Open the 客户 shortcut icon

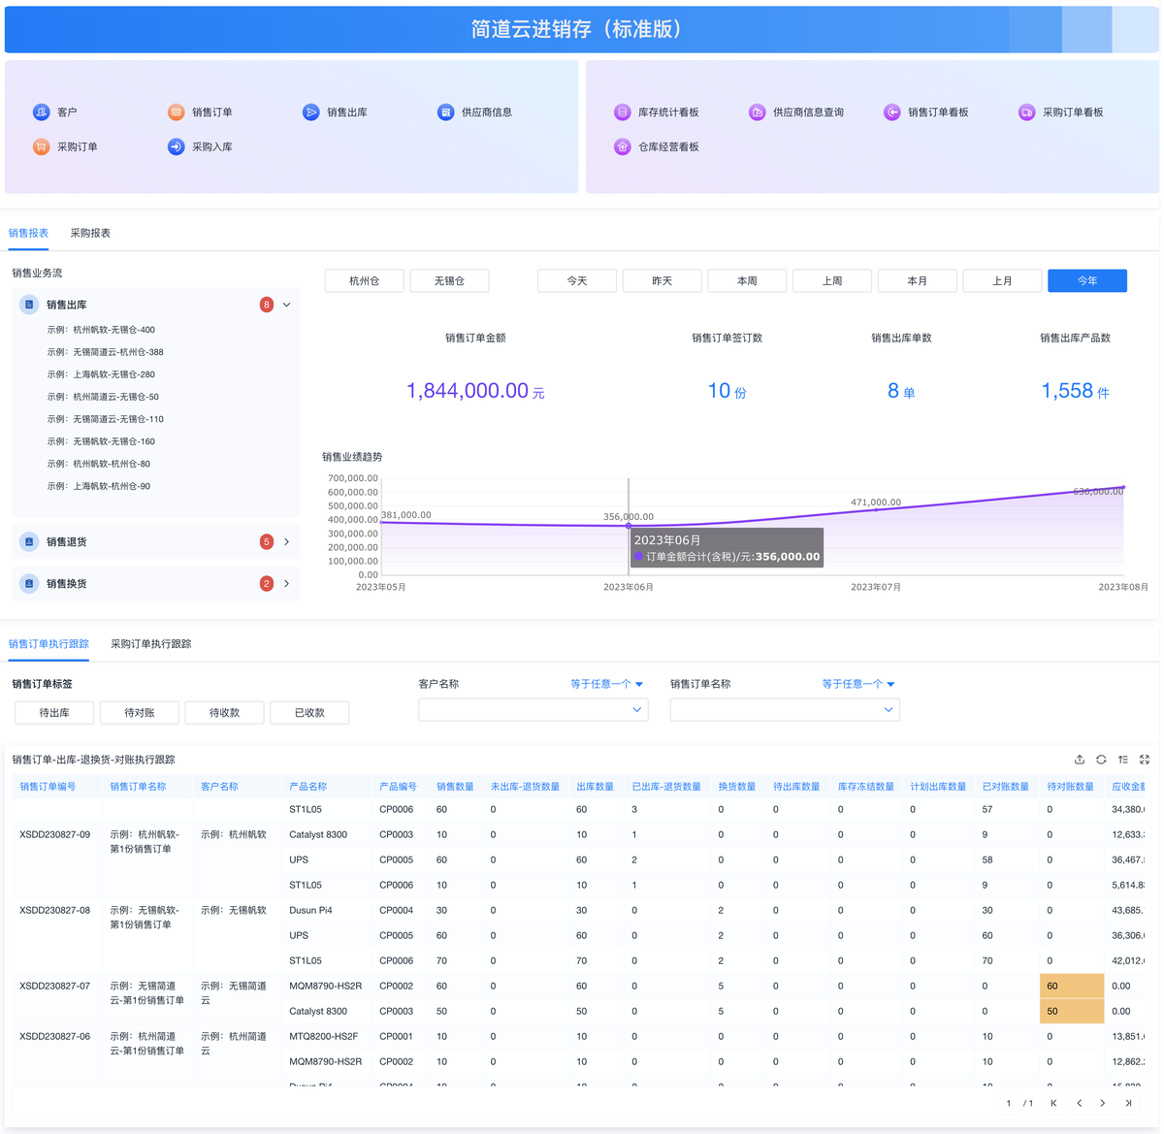click(42, 113)
